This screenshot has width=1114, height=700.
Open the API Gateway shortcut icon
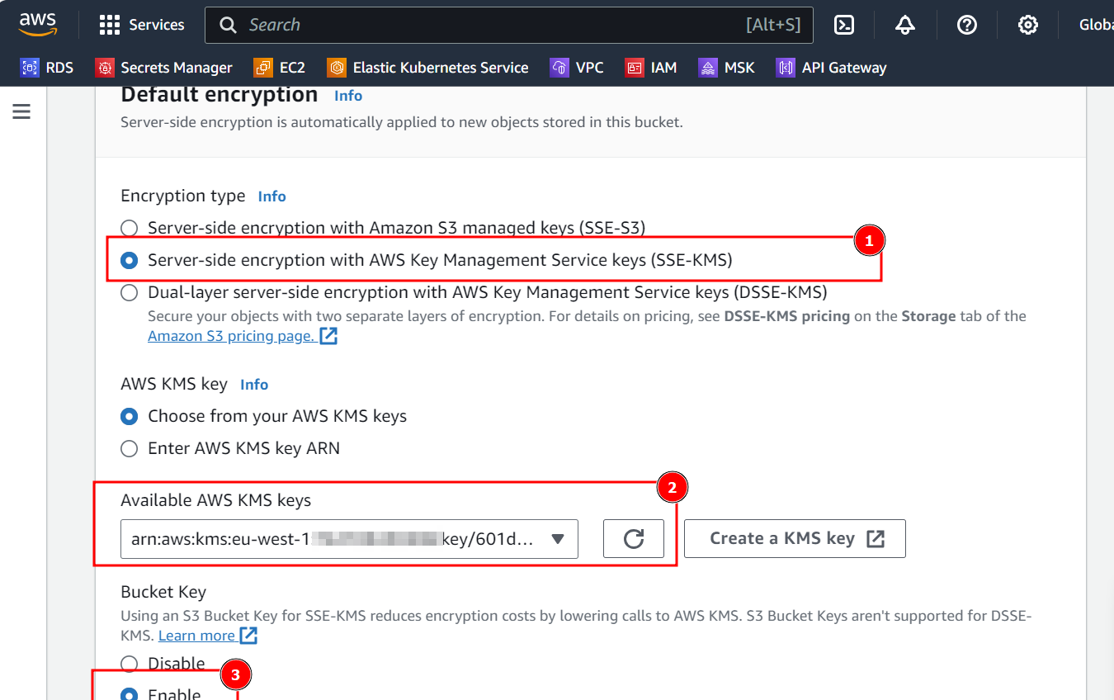point(786,68)
